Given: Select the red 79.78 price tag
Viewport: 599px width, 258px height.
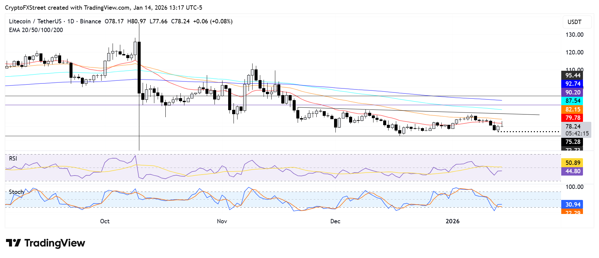Looking at the screenshot, I should (x=573, y=118).
